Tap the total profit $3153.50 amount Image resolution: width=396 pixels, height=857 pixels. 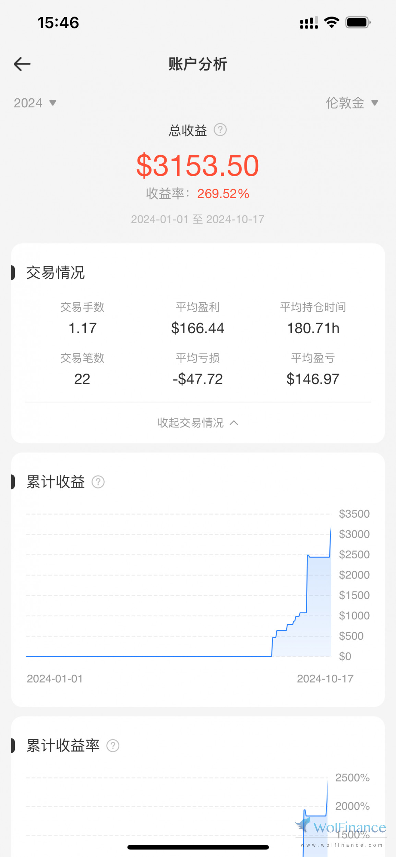198,166
